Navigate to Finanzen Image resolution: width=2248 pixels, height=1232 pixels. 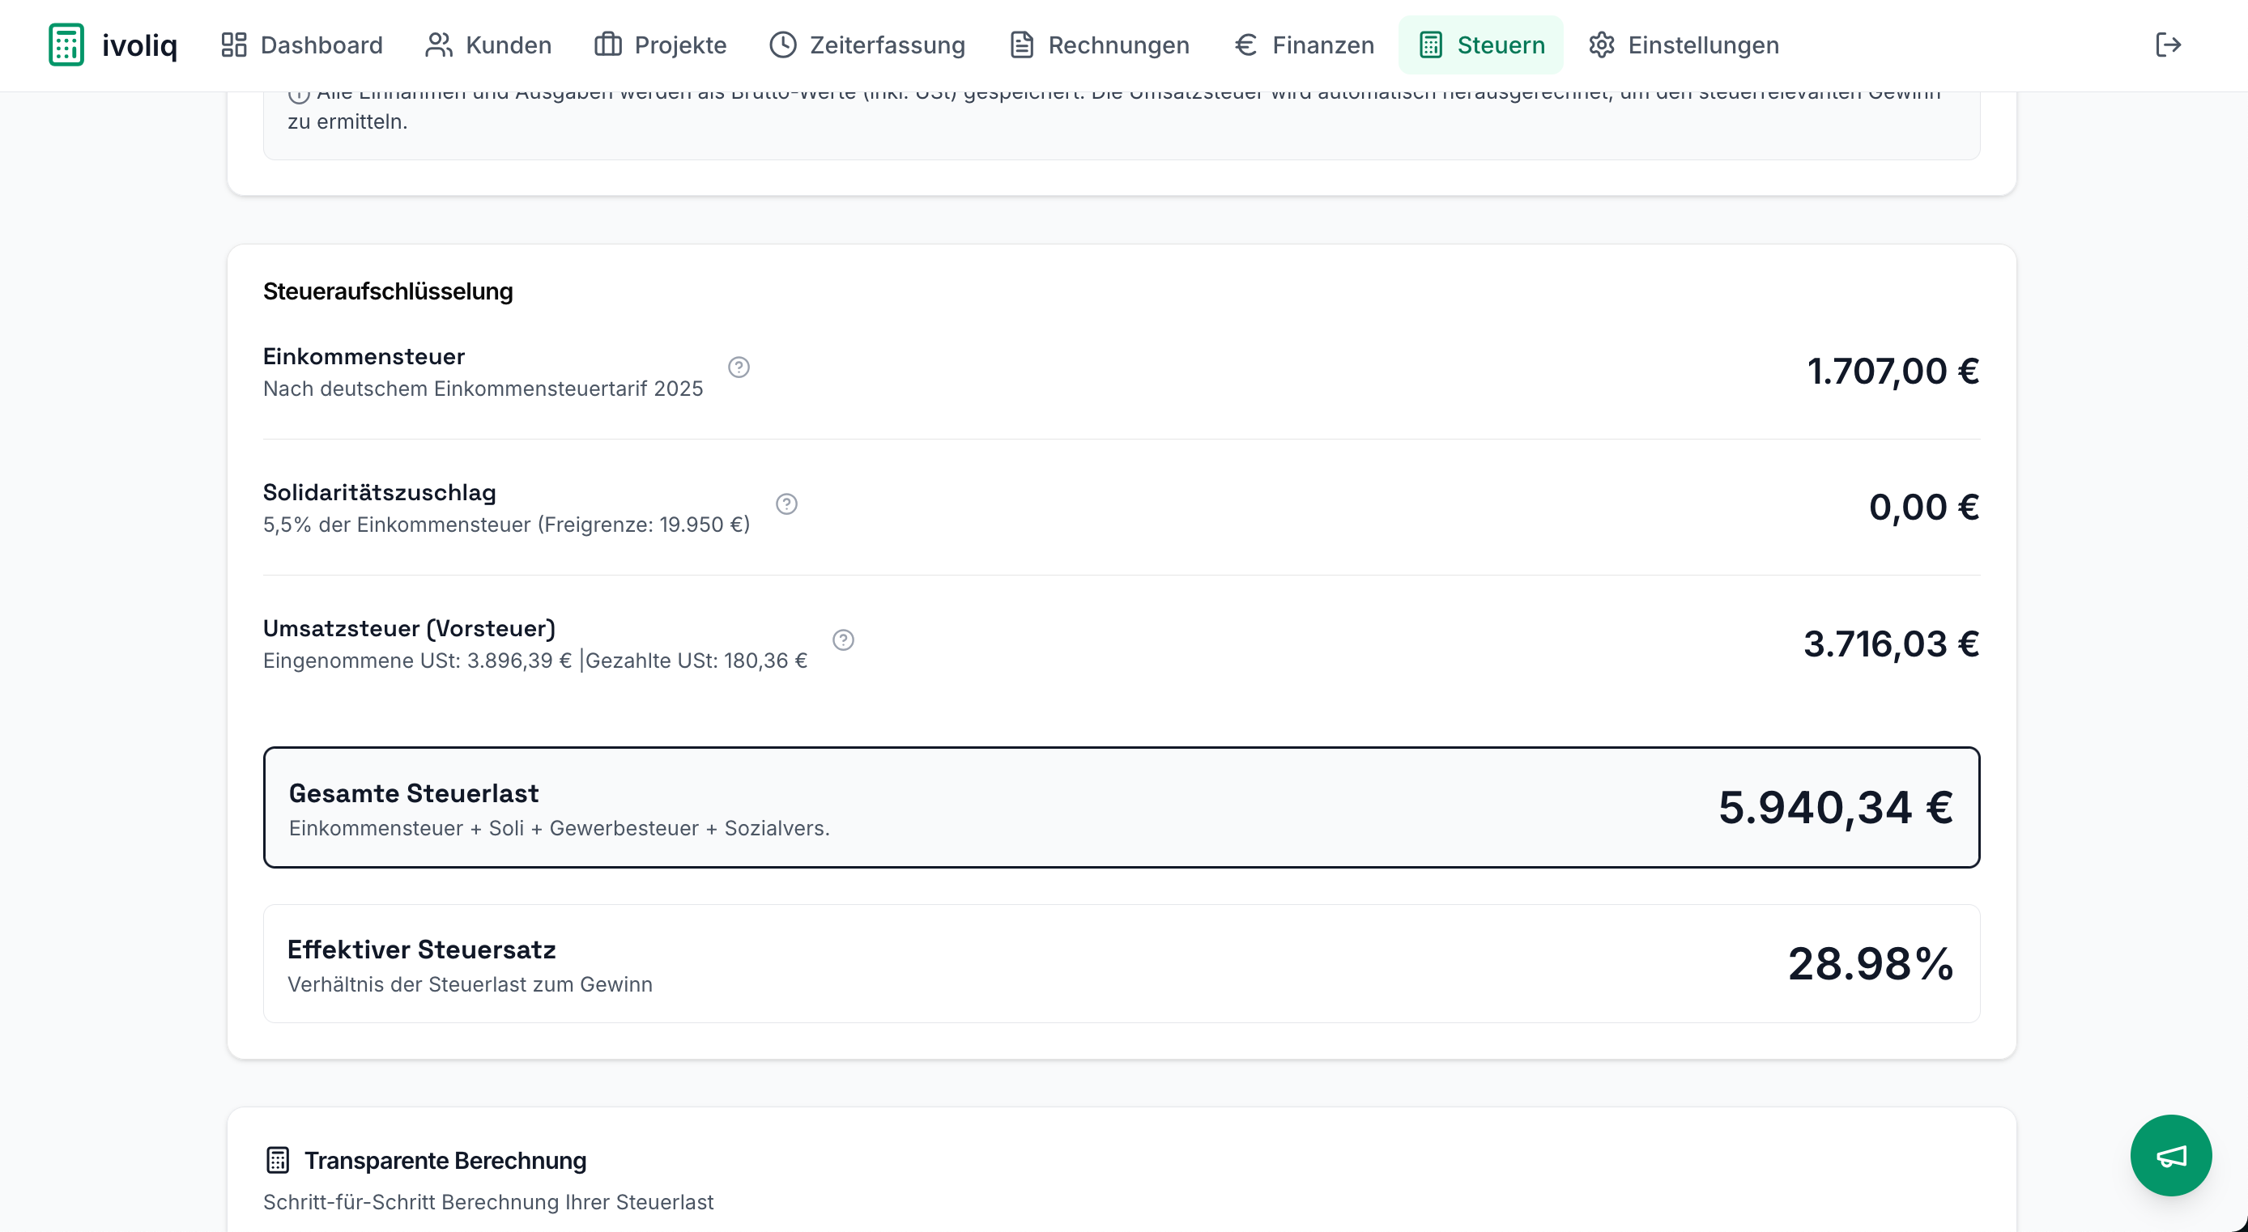(x=1304, y=45)
